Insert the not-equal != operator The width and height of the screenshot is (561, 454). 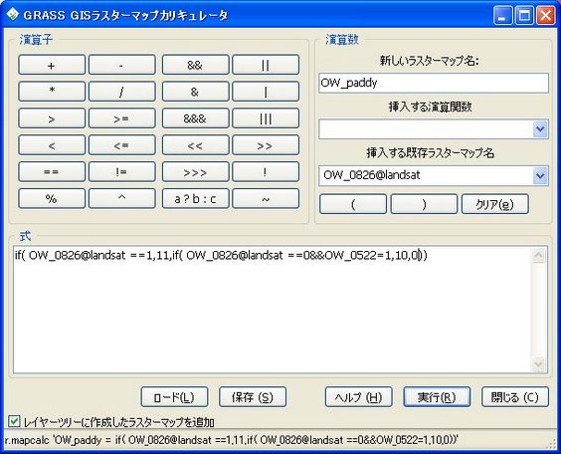point(122,172)
